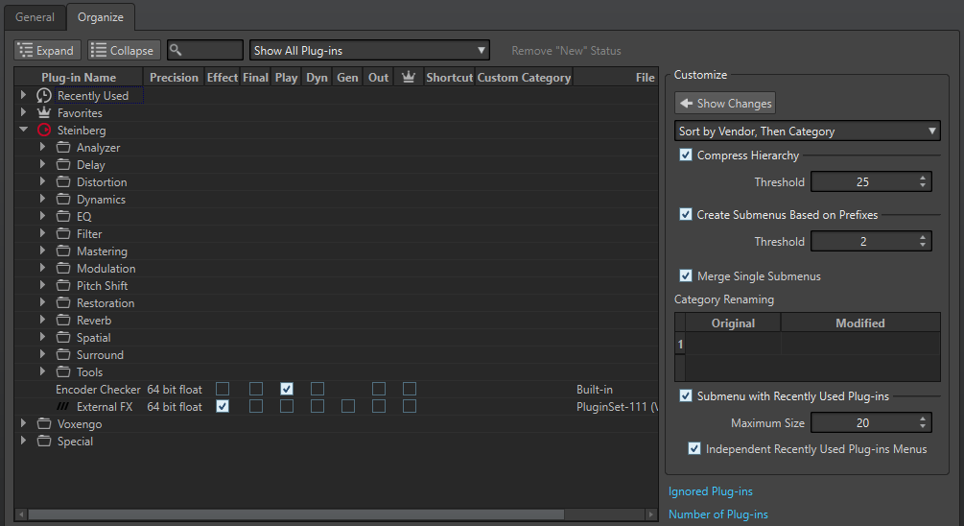The width and height of the screenshot is (964, 526).
Task: Uncheck Merge Single Submenus
Action: (686, 276)
